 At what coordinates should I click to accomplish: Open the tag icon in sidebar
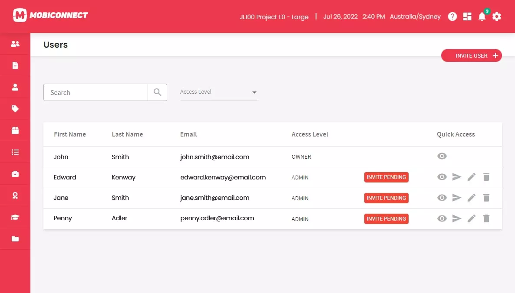(15, 108)
